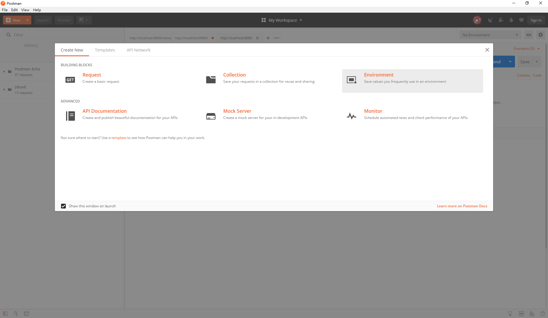The height and width of the screenshot is (318, 548).
Task: Click the Monitor link
Action: pos(373,111)
